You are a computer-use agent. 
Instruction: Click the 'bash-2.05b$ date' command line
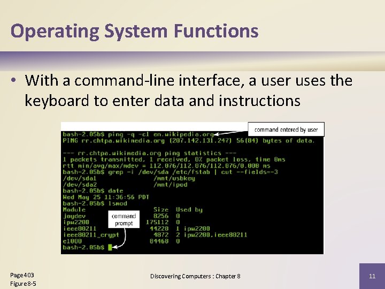click(x=93, y=191)
